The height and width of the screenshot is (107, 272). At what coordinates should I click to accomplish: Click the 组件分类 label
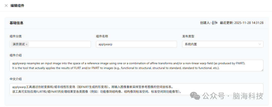pyautogui.click(x=16, y=36)
